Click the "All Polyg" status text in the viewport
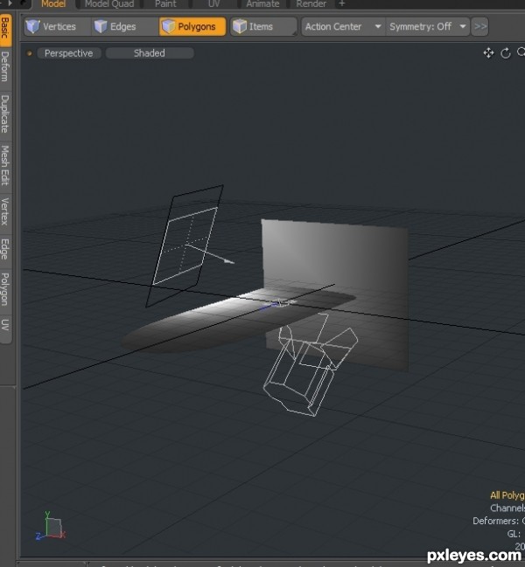Image resolution: width=525 pixels, height=567 pixels. tap(507, 495)
